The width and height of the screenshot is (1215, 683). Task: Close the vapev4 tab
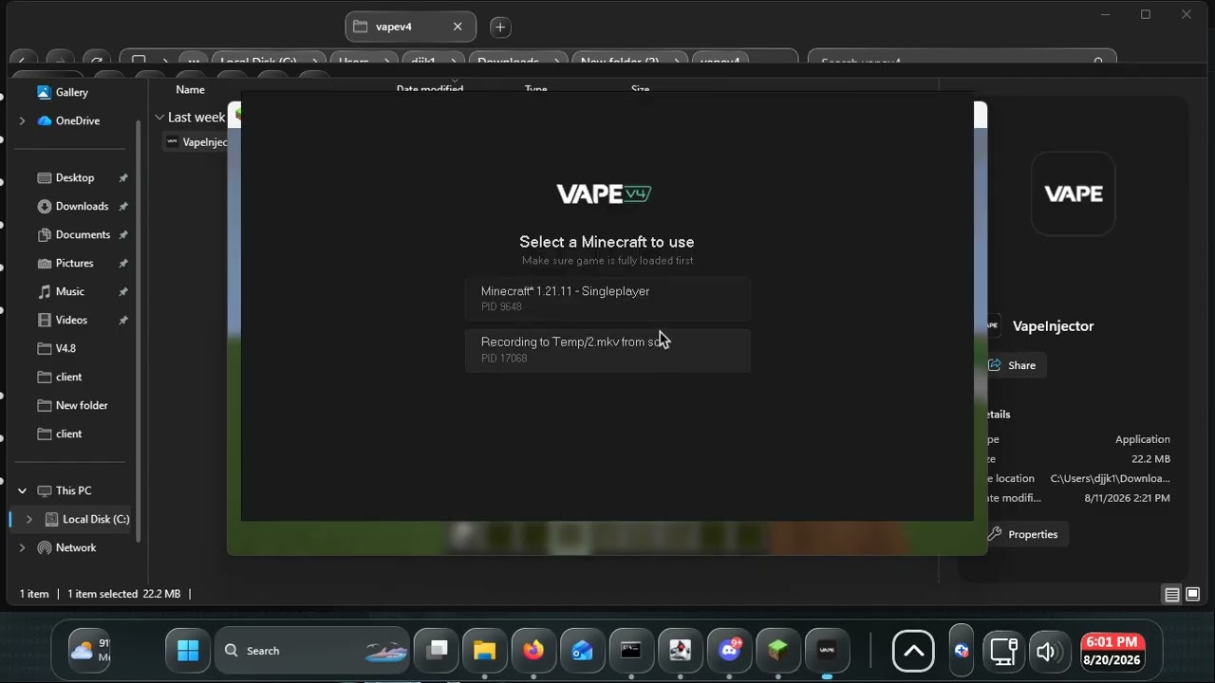458,27
